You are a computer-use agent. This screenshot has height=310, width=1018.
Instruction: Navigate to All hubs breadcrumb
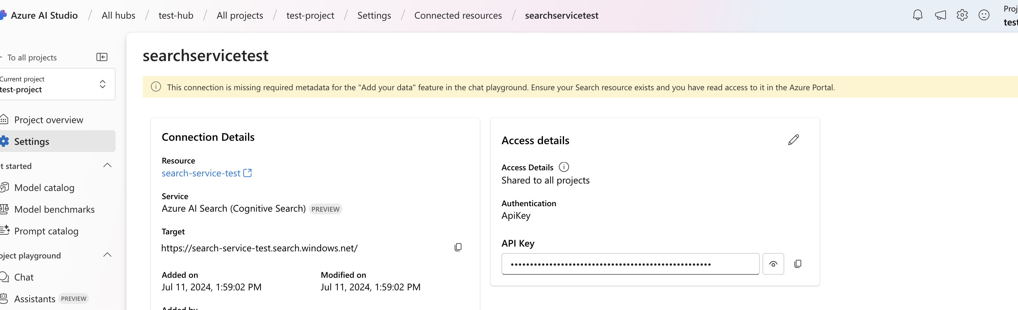(x=118, y=15)
